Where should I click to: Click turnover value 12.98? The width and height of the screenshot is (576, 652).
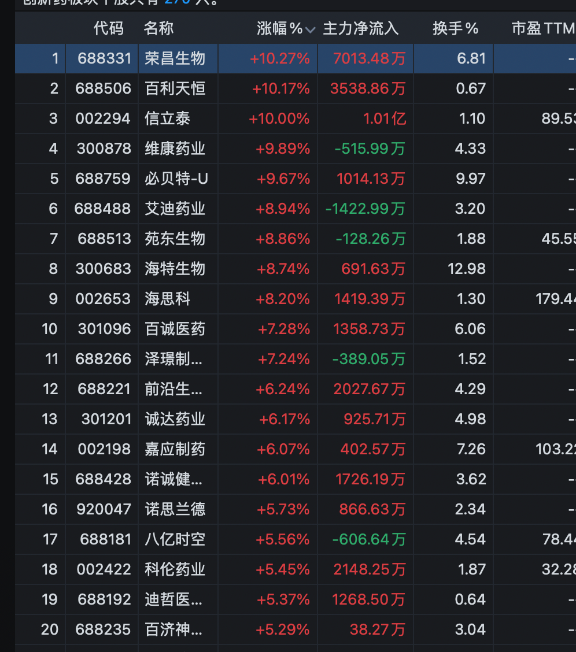tap(467, 269)
